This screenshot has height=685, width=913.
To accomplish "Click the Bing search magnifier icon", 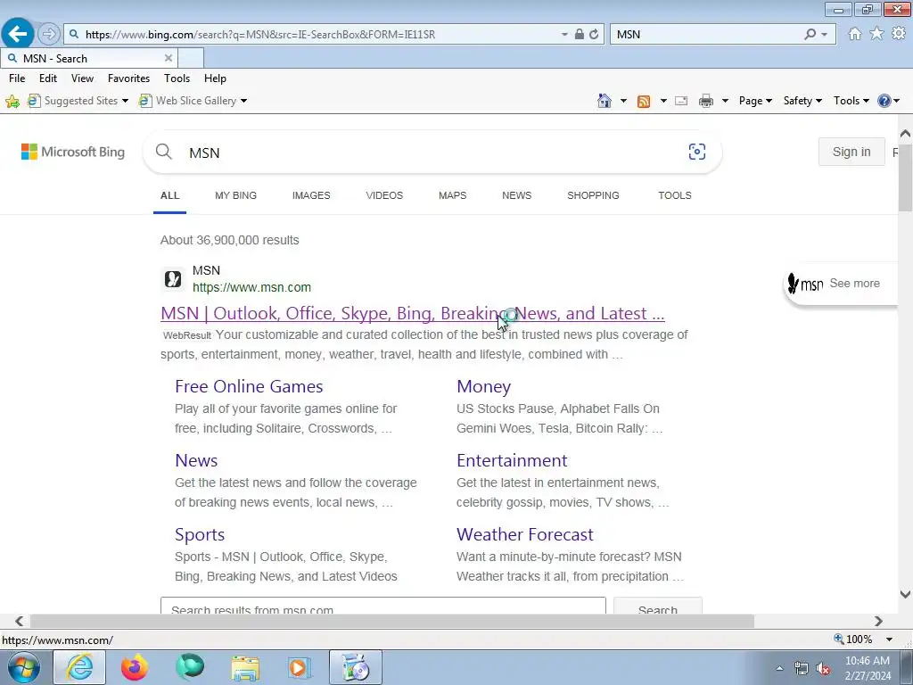I will (164, 152).
